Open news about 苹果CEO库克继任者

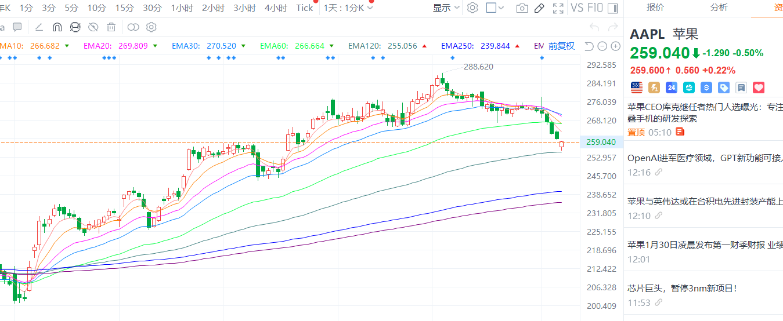pyautogui.click(x=705, y=112)
